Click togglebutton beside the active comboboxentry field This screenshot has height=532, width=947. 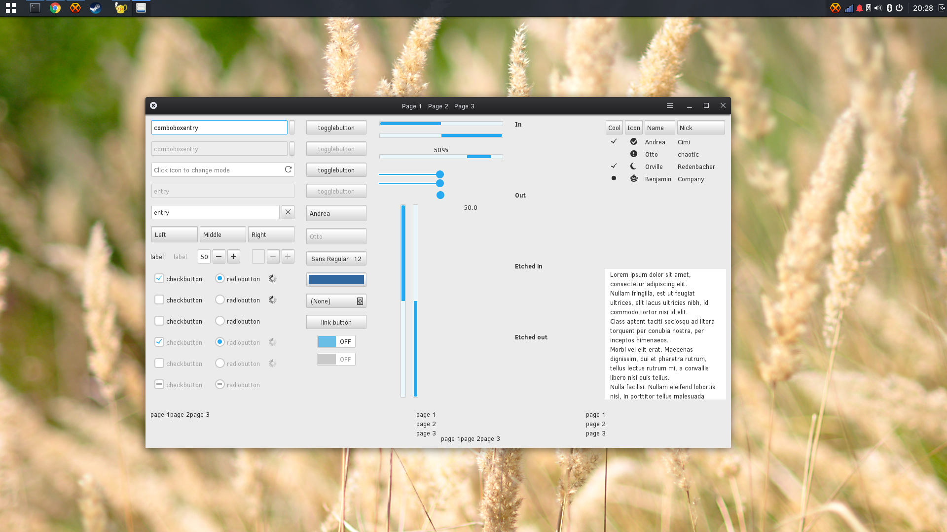pos(336,128)
